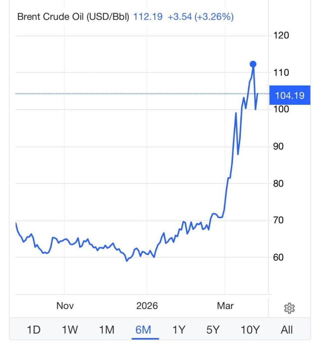
Task: Open chart settings gear icon
Action: (x=290, y=308)
